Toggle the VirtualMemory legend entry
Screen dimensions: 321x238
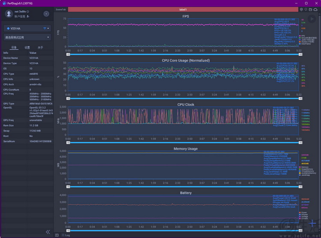(306, 171)
